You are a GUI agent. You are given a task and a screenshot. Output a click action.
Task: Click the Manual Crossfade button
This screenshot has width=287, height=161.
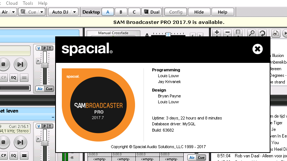(113, 33)
